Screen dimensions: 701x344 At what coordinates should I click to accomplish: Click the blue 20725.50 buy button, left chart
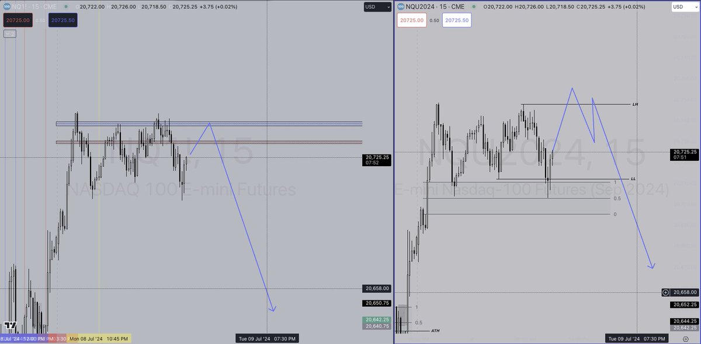pyautogui.click(x=62, y=20)
